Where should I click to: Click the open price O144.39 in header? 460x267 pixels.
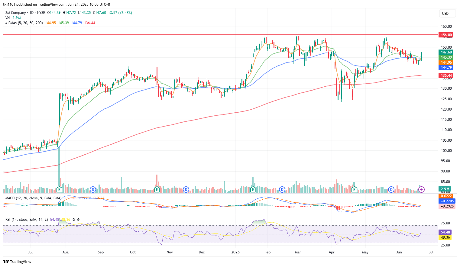tap(54, 13)
